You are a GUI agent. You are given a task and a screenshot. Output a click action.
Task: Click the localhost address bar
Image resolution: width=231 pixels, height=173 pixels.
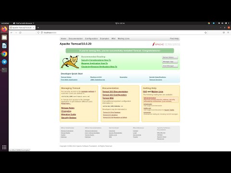click(122, 33)
